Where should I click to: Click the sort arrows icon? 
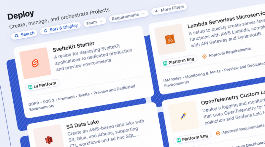tap(46, 30)
